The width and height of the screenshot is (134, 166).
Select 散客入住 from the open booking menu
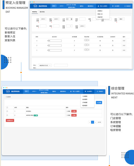point(100,14)
